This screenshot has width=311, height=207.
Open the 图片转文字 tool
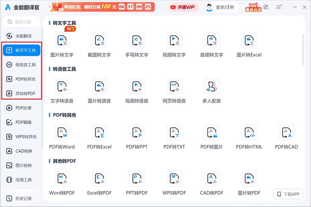click(x=62, y=41)
